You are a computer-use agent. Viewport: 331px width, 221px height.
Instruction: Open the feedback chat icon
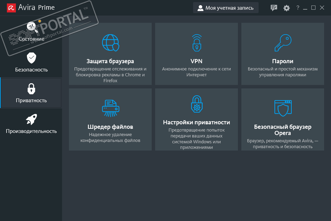tap(274, 8)
